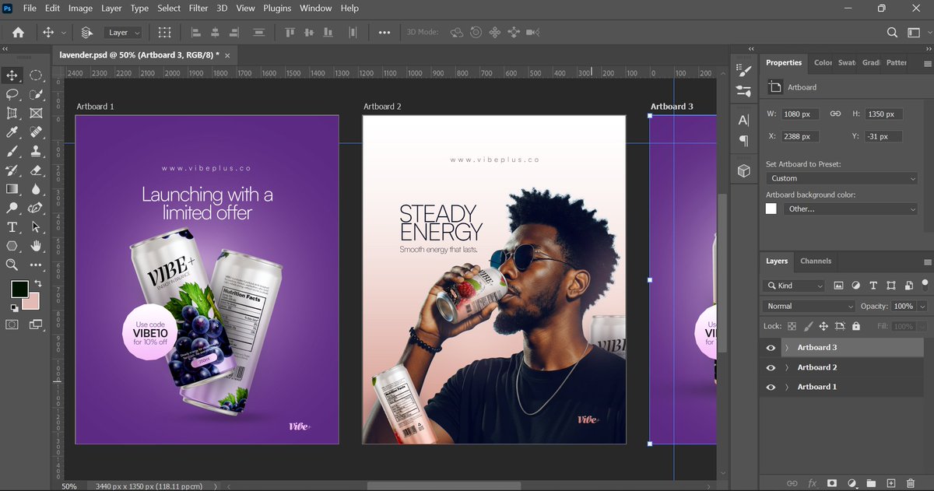The image size is (934, 491).
Task: Expand Artboard 1 group in Layers
Action: point(786,387)
